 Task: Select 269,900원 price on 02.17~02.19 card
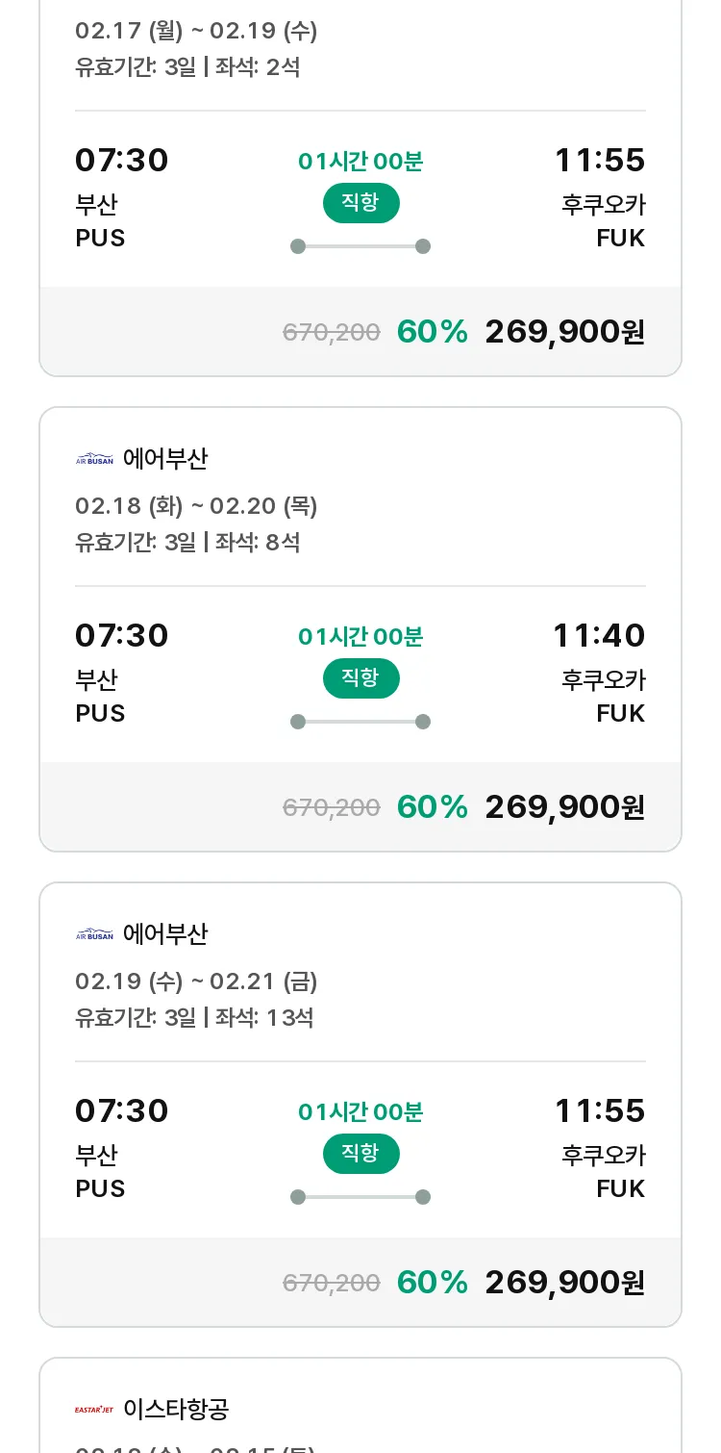click(565, 332)
